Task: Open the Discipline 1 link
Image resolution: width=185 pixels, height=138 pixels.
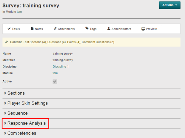Action: click(x=61, y=67)
